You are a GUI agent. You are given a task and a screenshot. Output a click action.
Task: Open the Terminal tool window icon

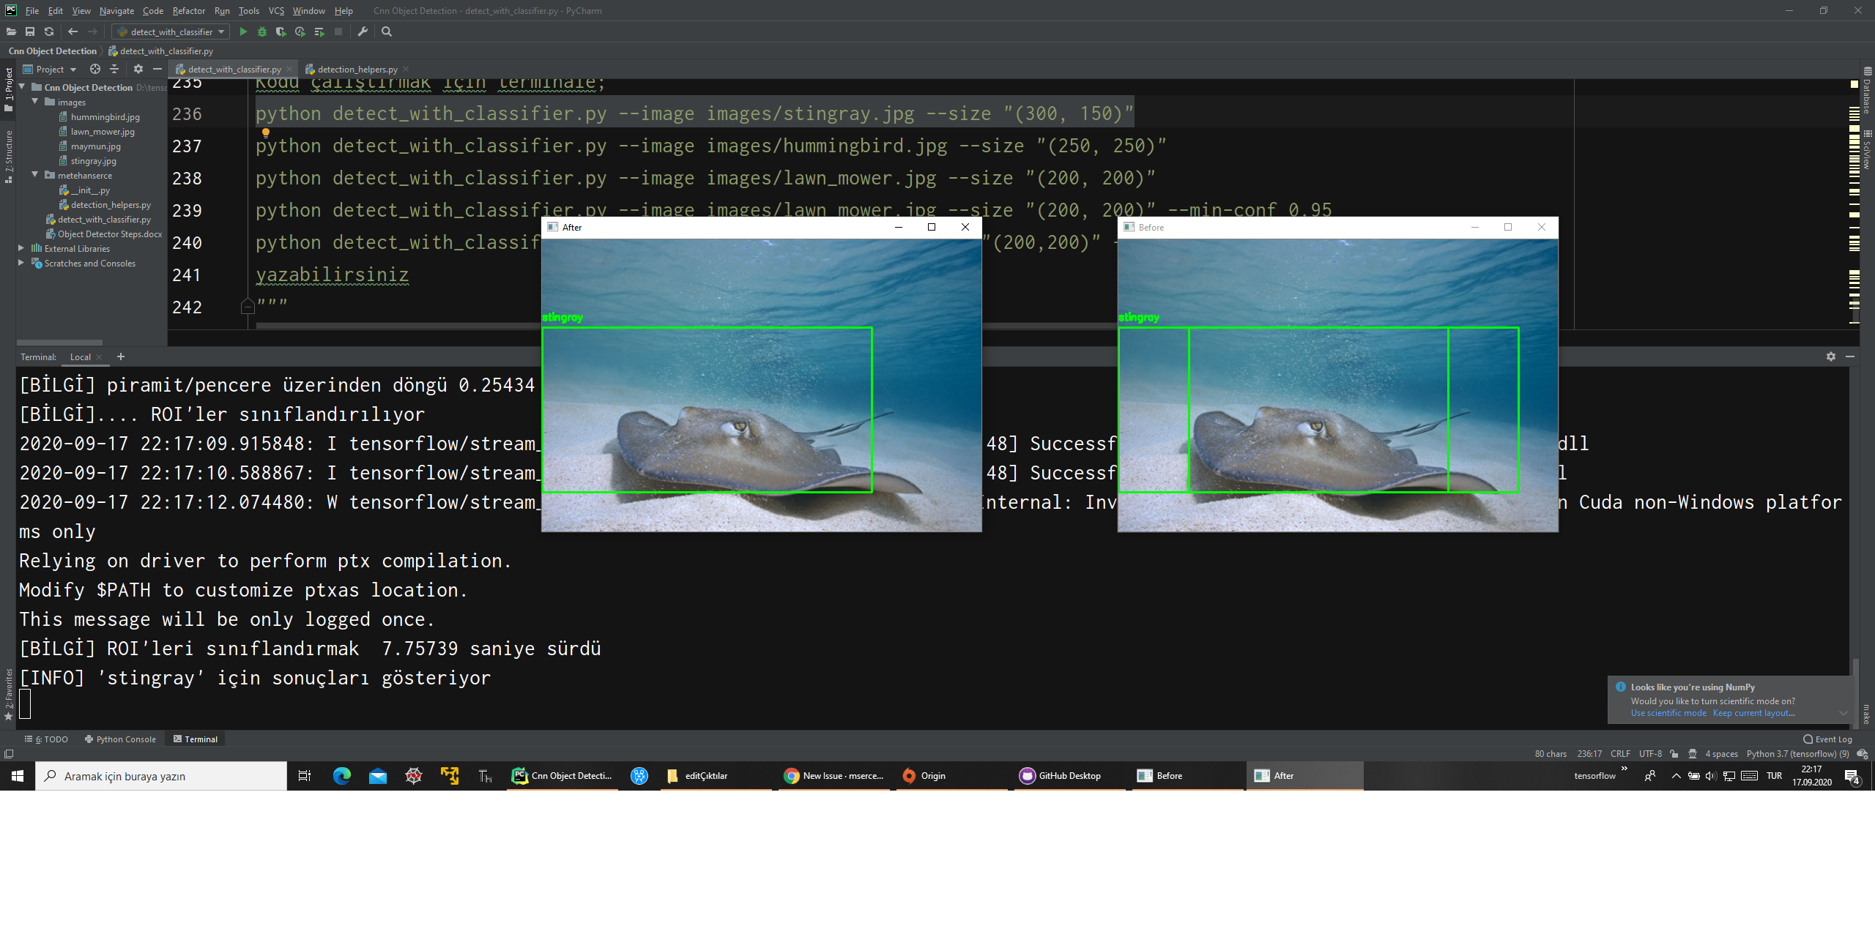click(196, 739)
